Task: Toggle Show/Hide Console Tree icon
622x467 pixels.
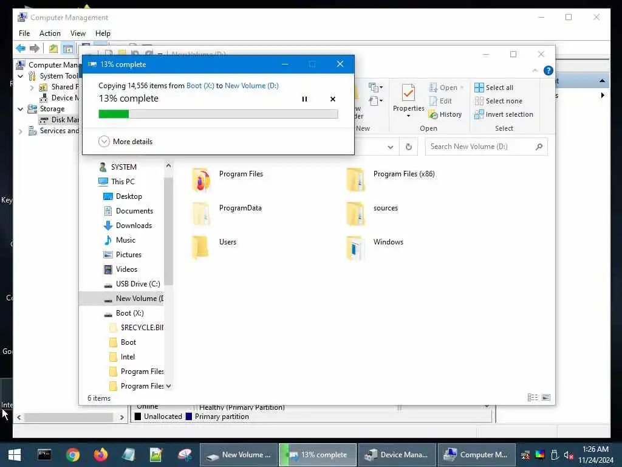Action: coord(68,49)
